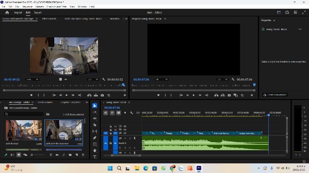This screenshot has width=309, height=173.
Task: Select the Razor tool
Action: point(95,125)
